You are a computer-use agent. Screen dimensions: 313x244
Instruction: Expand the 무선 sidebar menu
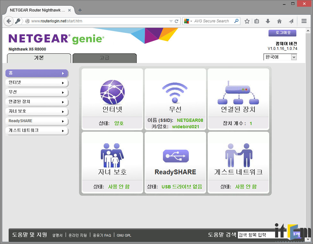[x=37, y=92]
